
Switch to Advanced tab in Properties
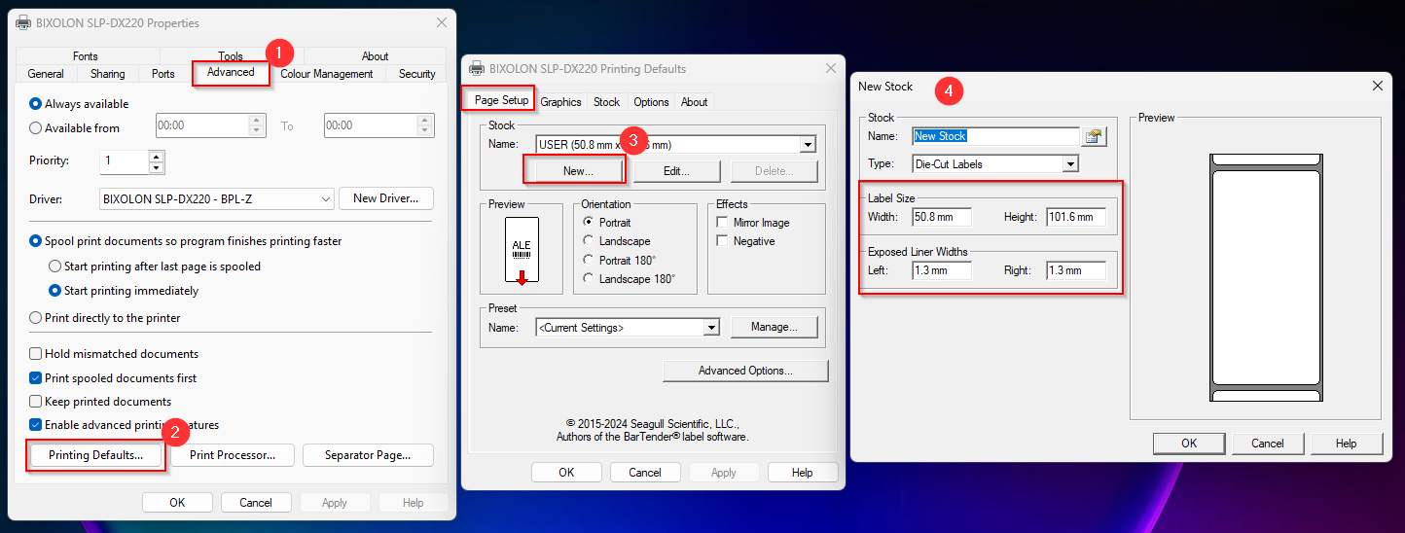pos(231,72)
